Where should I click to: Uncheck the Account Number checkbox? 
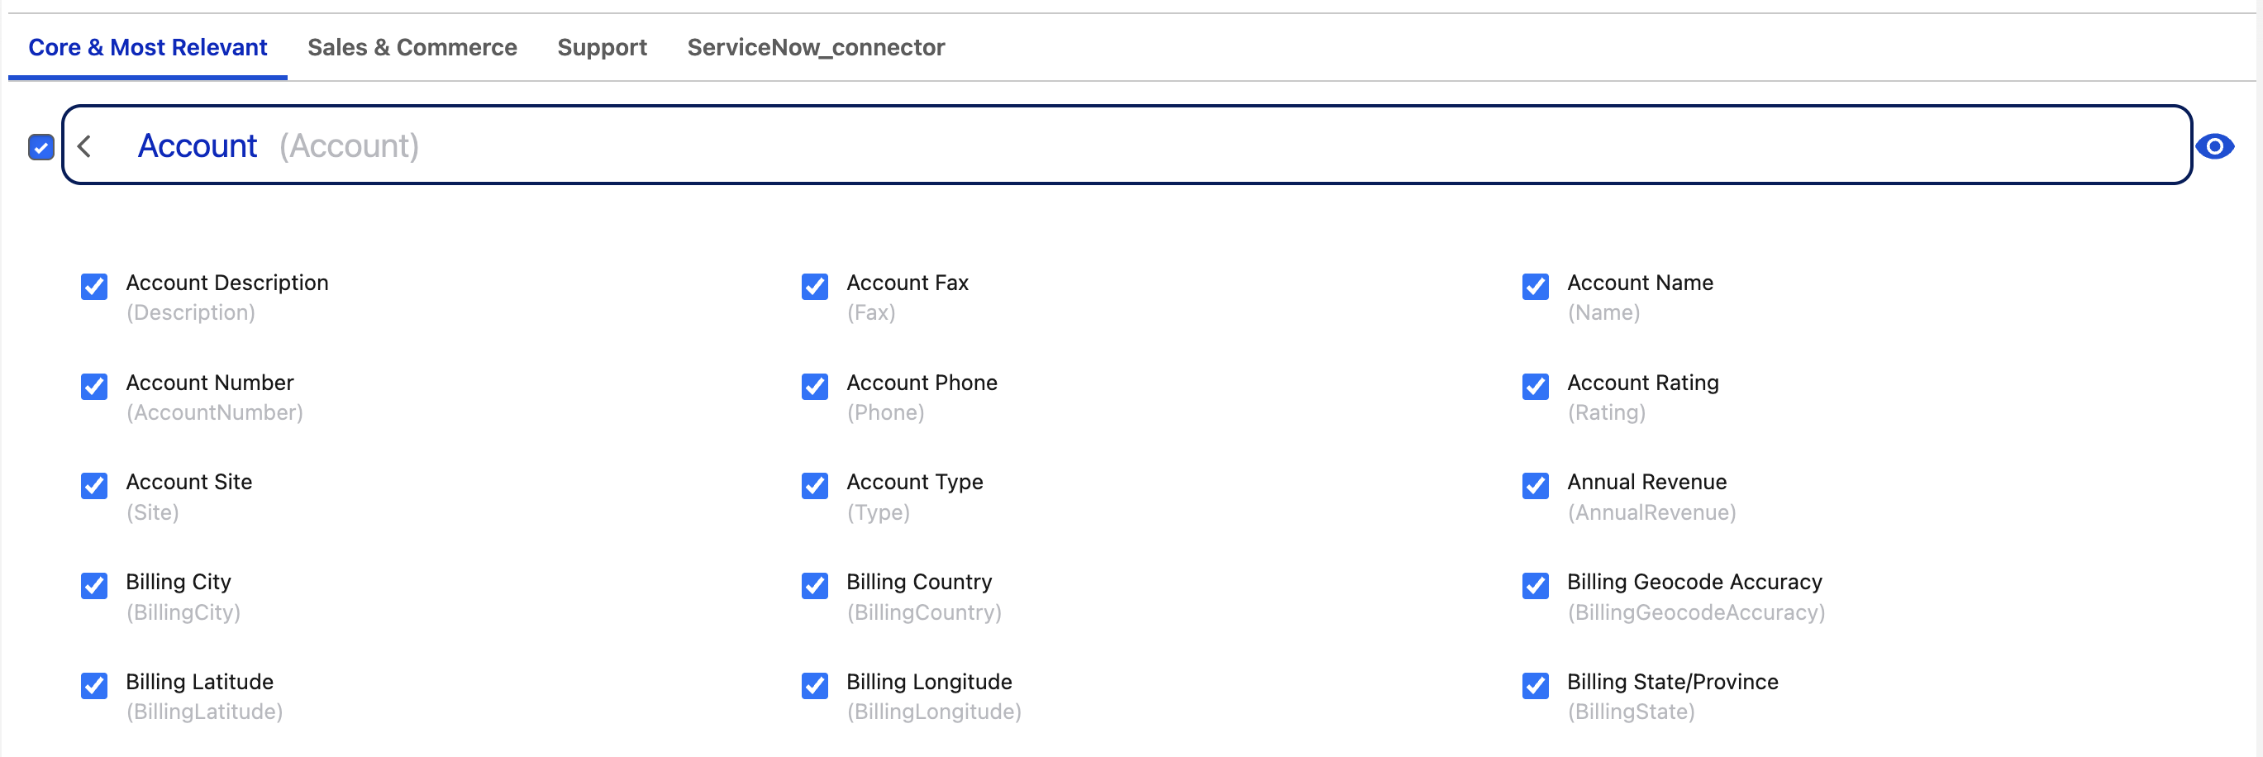(94, 387)
